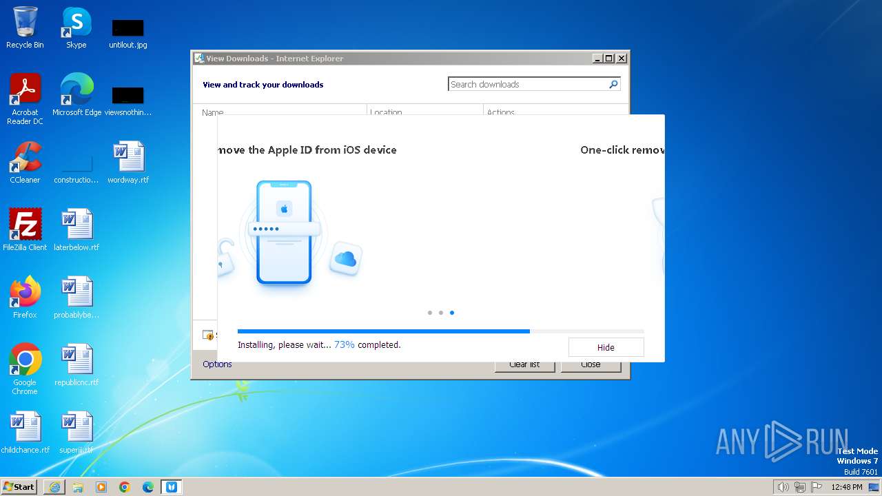
Task: Click the Chrome taskbar icon
Action: point(125,487)
